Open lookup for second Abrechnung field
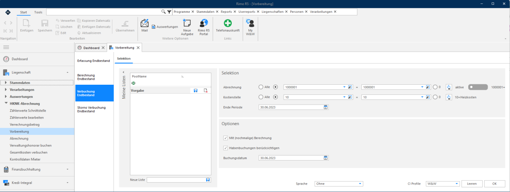Screen dimensions: 510x192 pos(428,87)
